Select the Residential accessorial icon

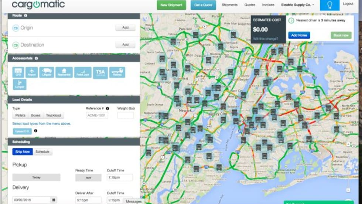pyautogui.click(x=64, y=72)
